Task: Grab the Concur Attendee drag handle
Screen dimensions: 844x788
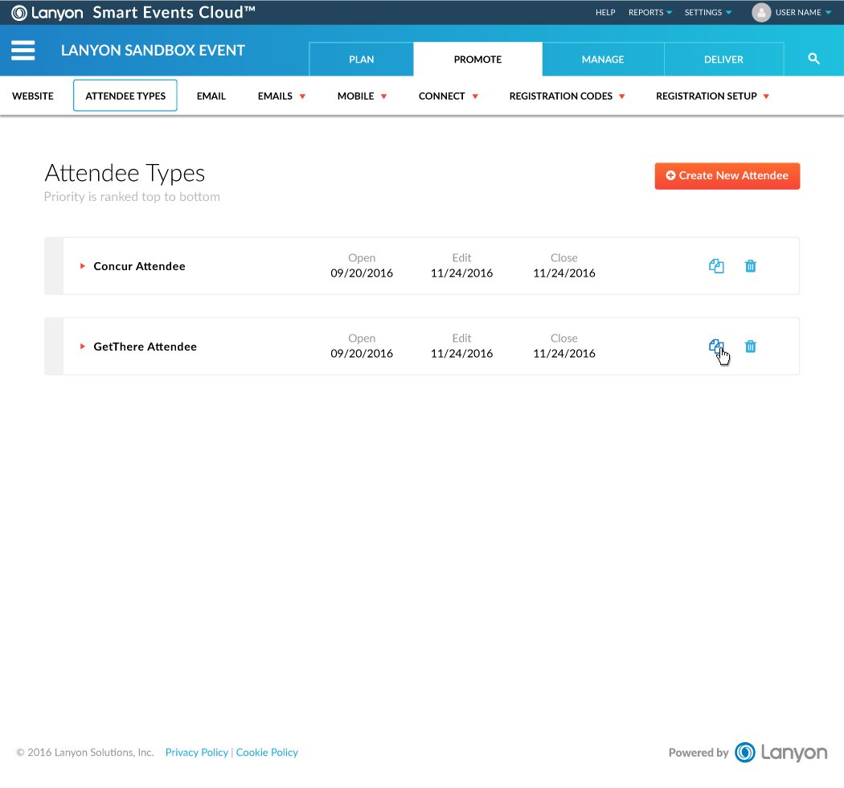Action: tap(54, 265)
